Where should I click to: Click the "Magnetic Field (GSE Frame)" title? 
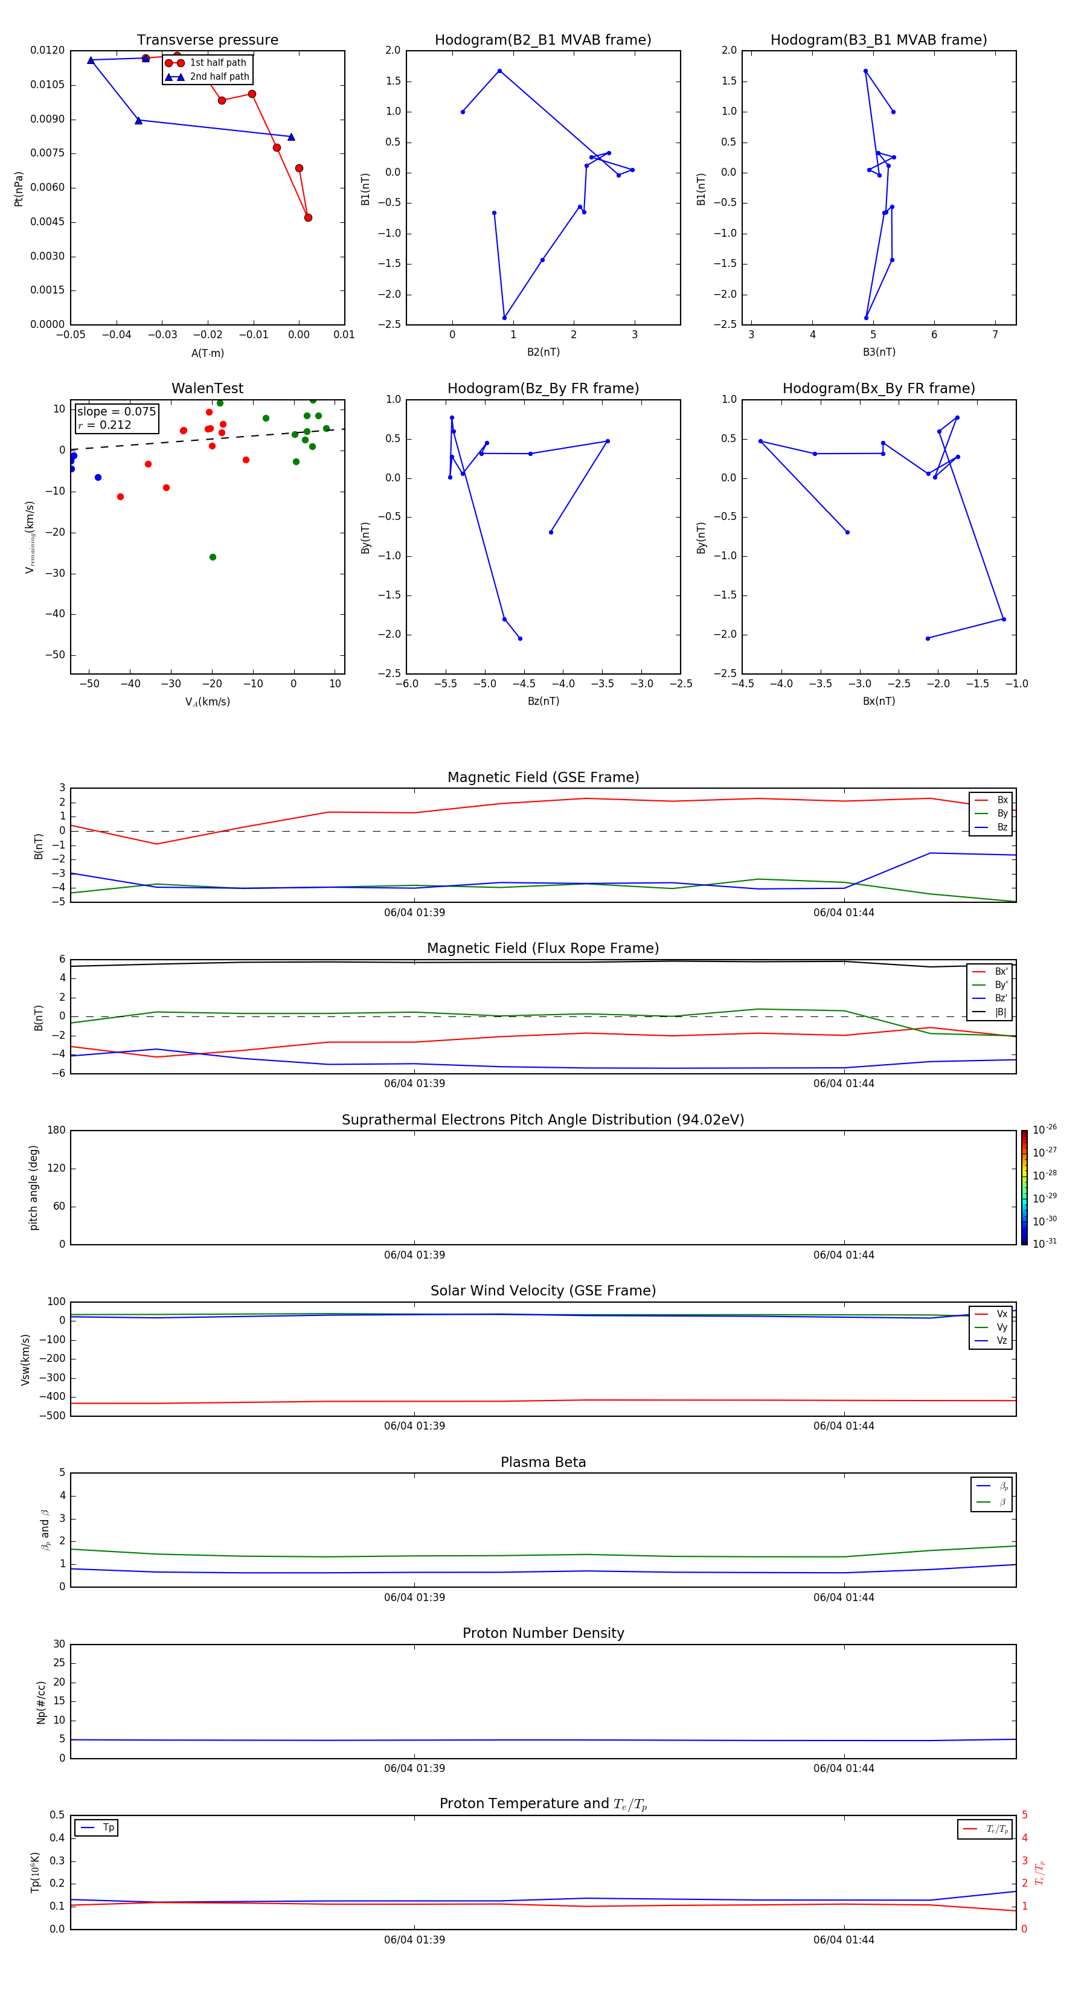pyautogui.click(x=543, y=777)
